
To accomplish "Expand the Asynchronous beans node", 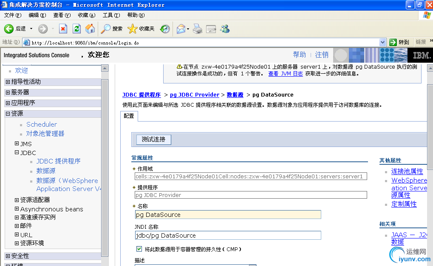I will (17, 209).
